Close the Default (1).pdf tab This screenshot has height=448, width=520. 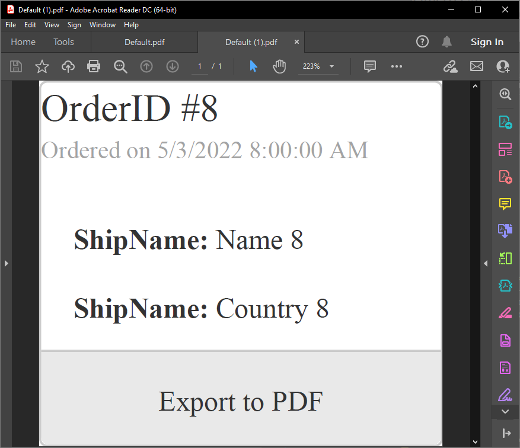296,42
